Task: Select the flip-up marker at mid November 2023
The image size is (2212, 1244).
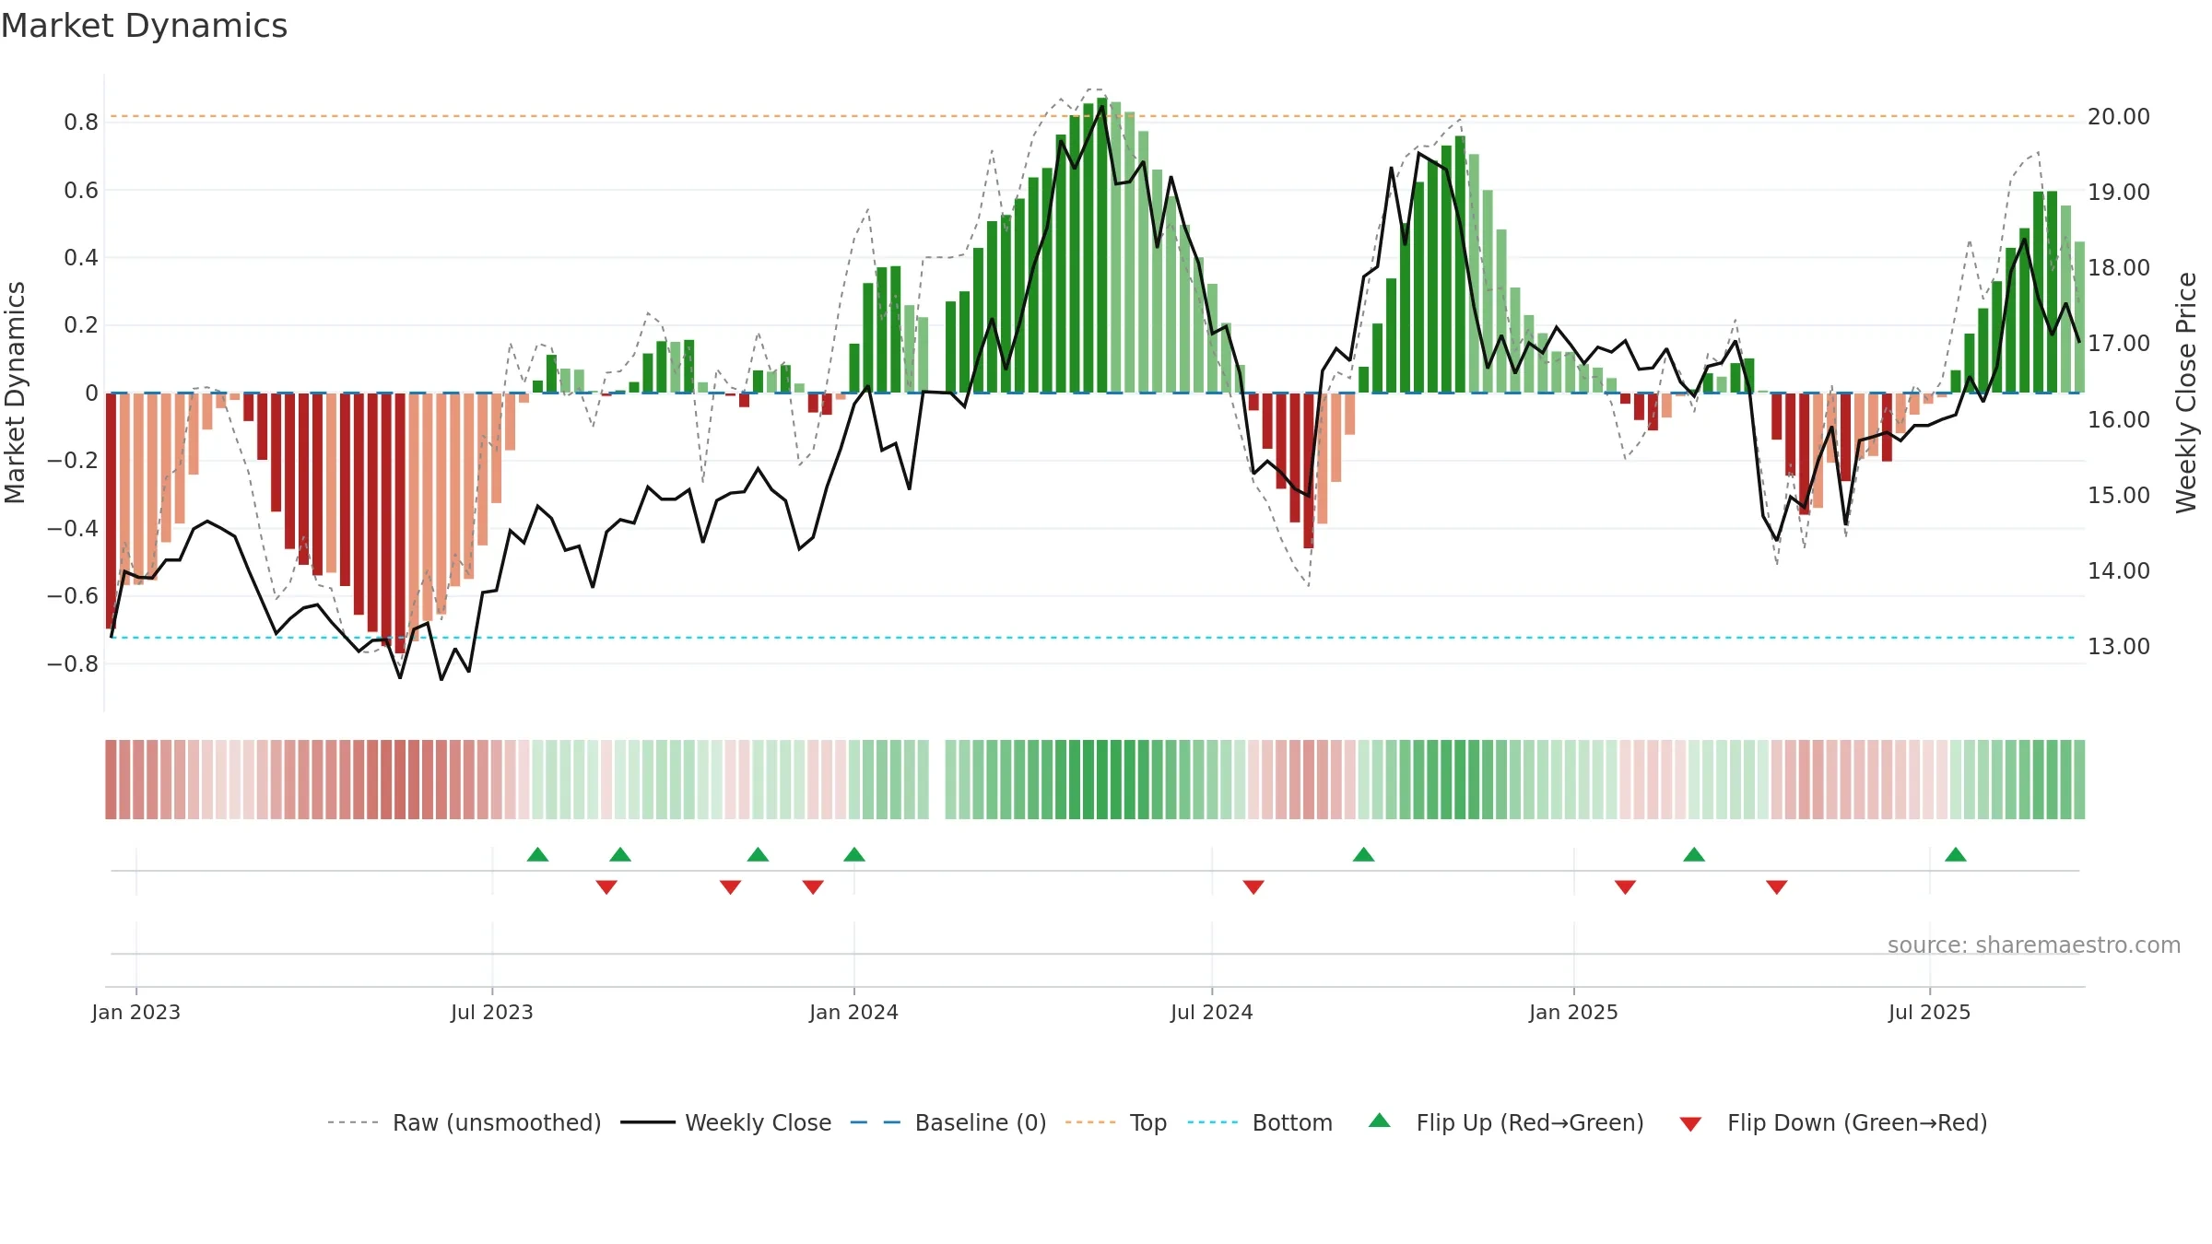Action: point(758,854)
